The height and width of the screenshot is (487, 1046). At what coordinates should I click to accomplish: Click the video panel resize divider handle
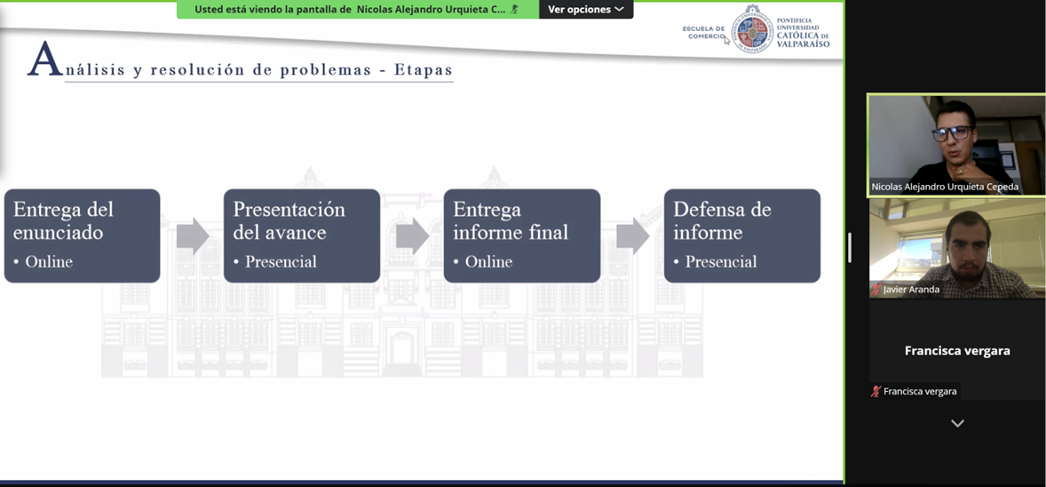[850, 247]
